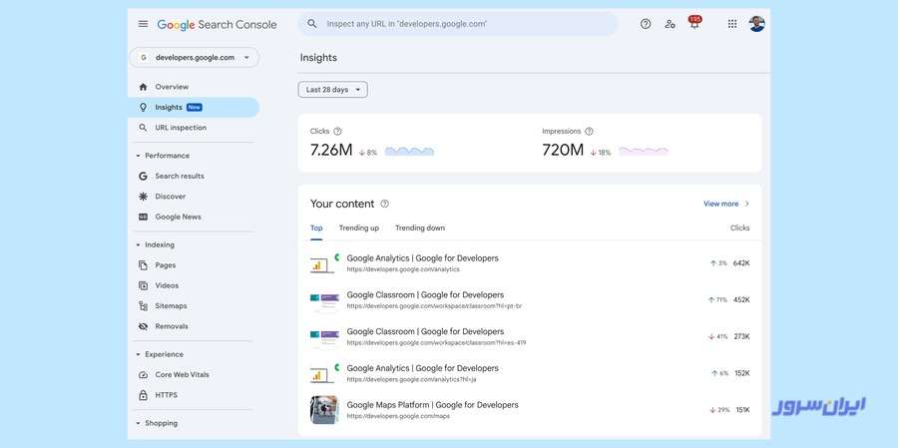Open the developers.google.com property selector
Screen dimensions: 898x448
pyautogui.click(x=195, y=57)
